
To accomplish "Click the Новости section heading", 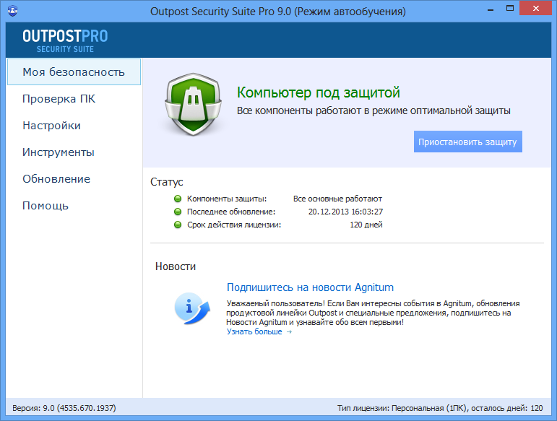I will point(176,266).
